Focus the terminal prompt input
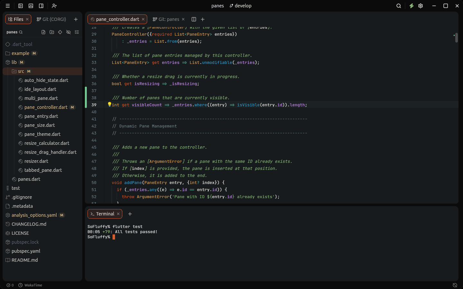Viewport: 463px width, 289px height. pyautogui.click(x=114, y=237)
